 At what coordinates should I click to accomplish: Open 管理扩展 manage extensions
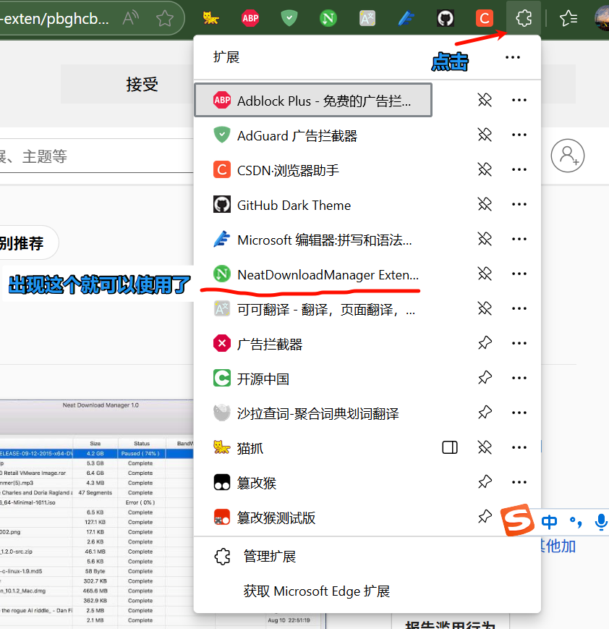(367, 557)
